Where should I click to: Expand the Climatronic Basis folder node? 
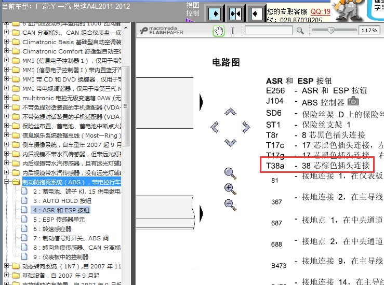[7, 42]
